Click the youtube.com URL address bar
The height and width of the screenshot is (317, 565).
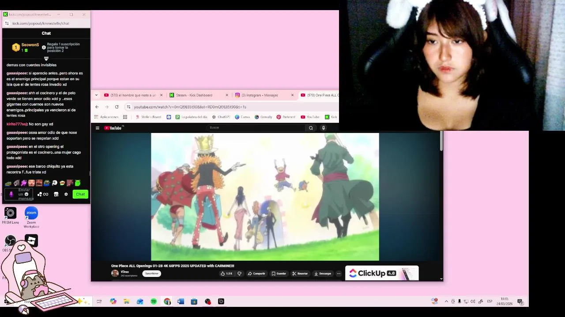[x=232, y=107]
